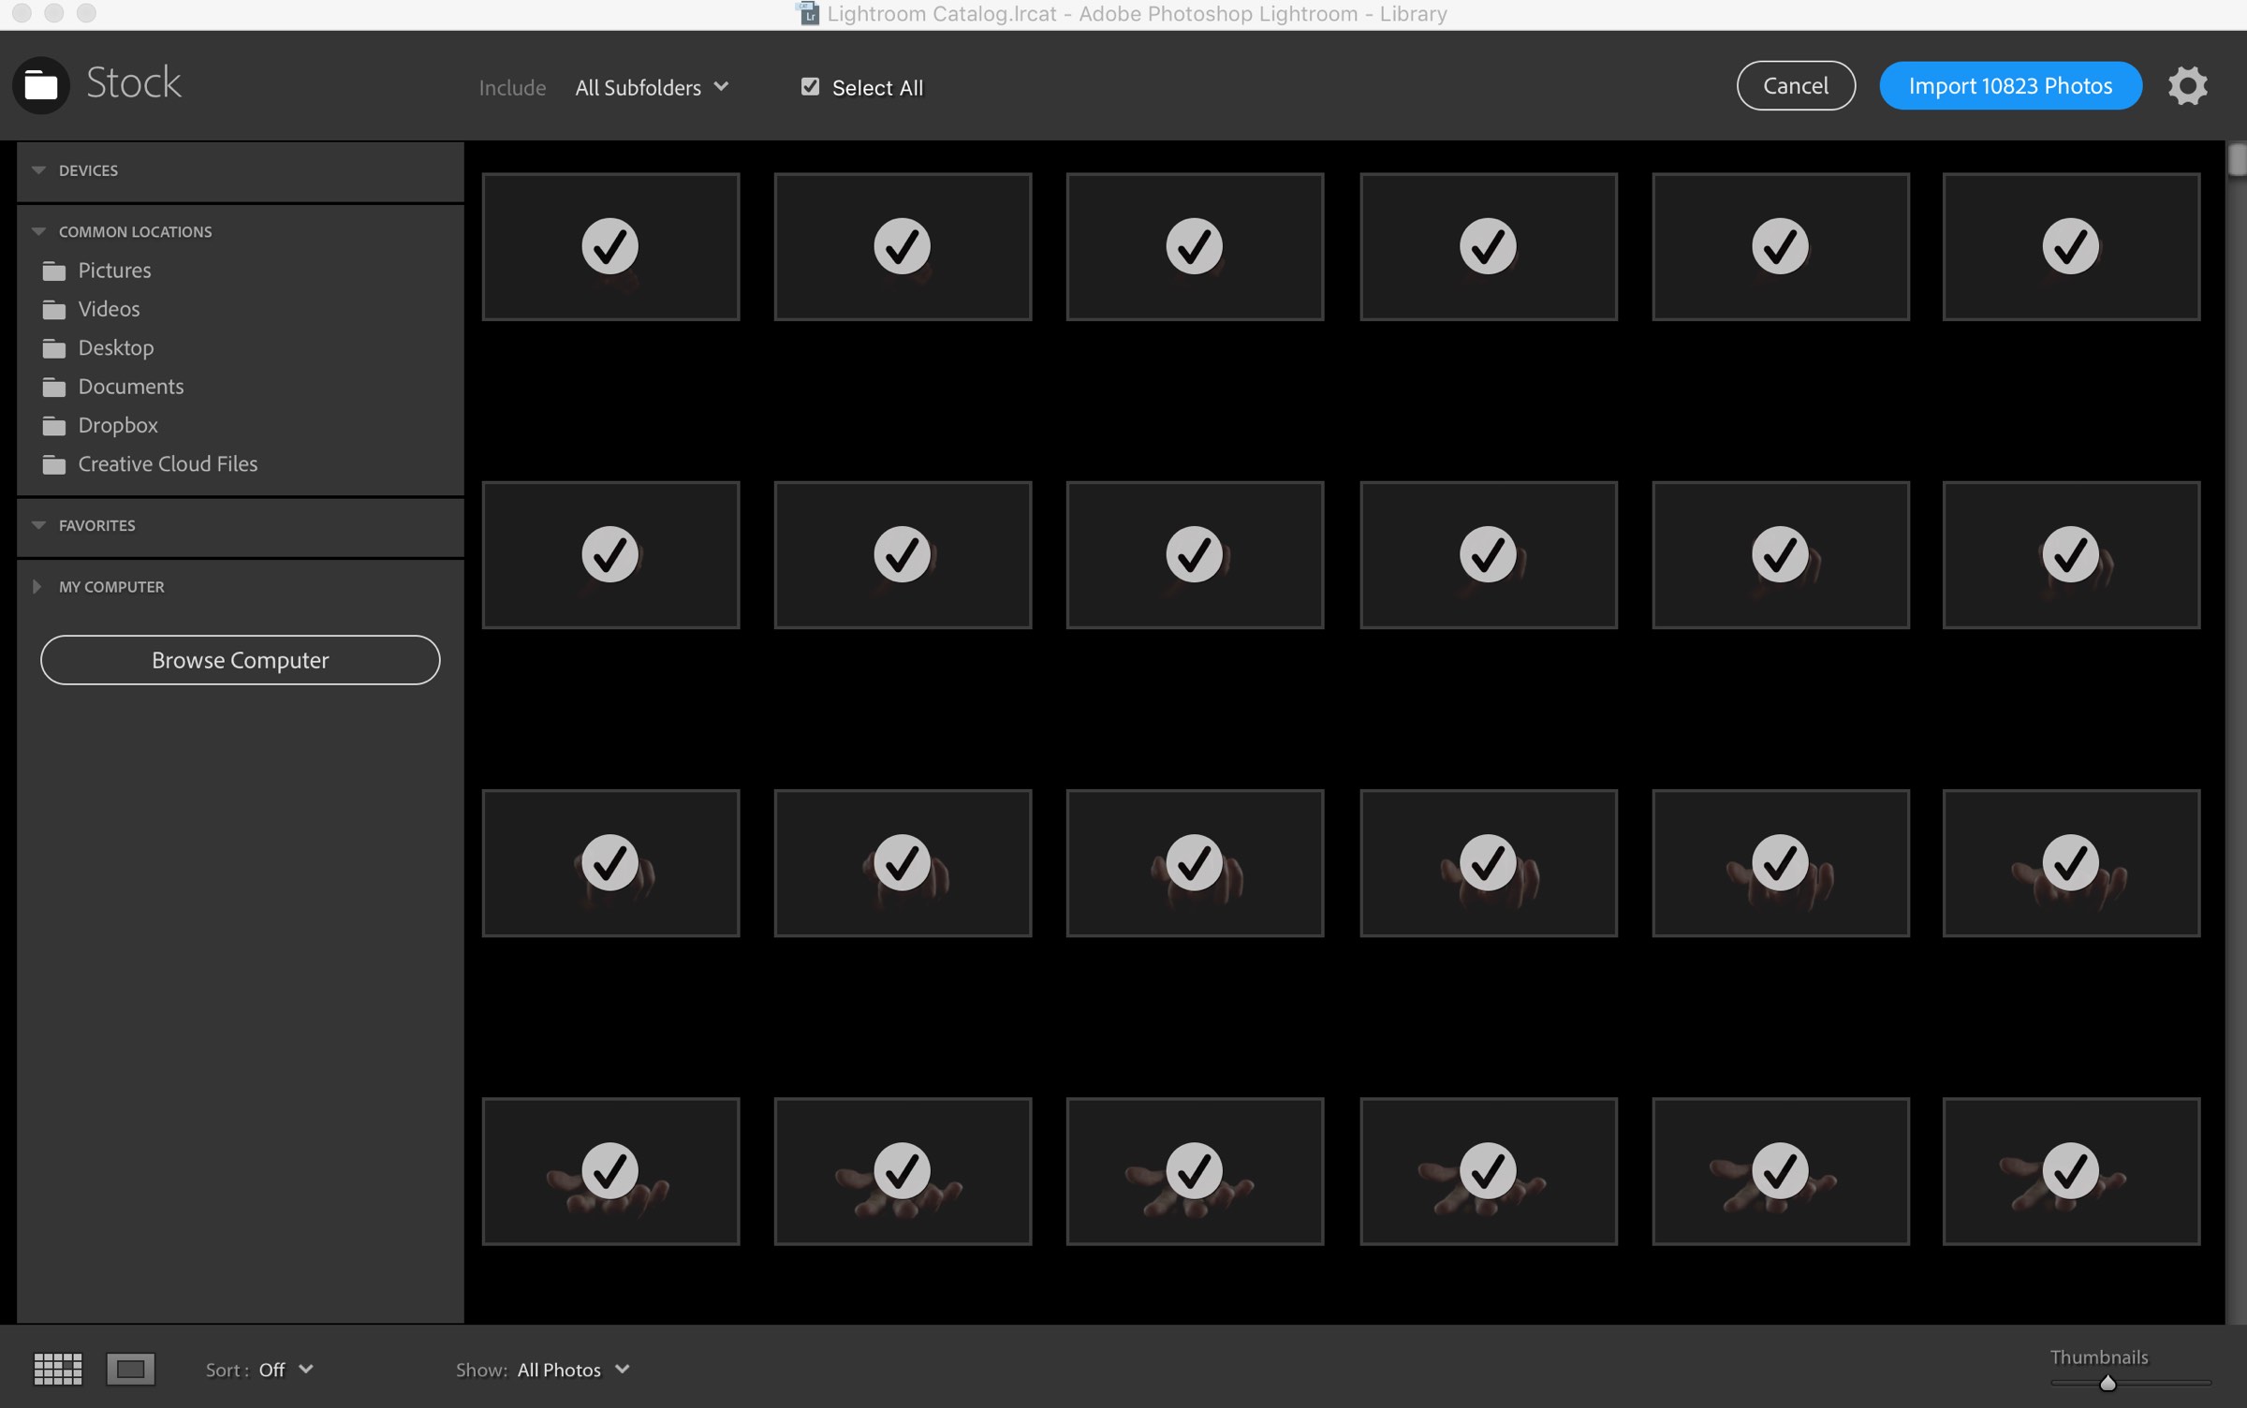The image size is (2247, 1408).
Task: Uncheck first photo in the second row
Action: pyautogui.click(x=610, y=554)
